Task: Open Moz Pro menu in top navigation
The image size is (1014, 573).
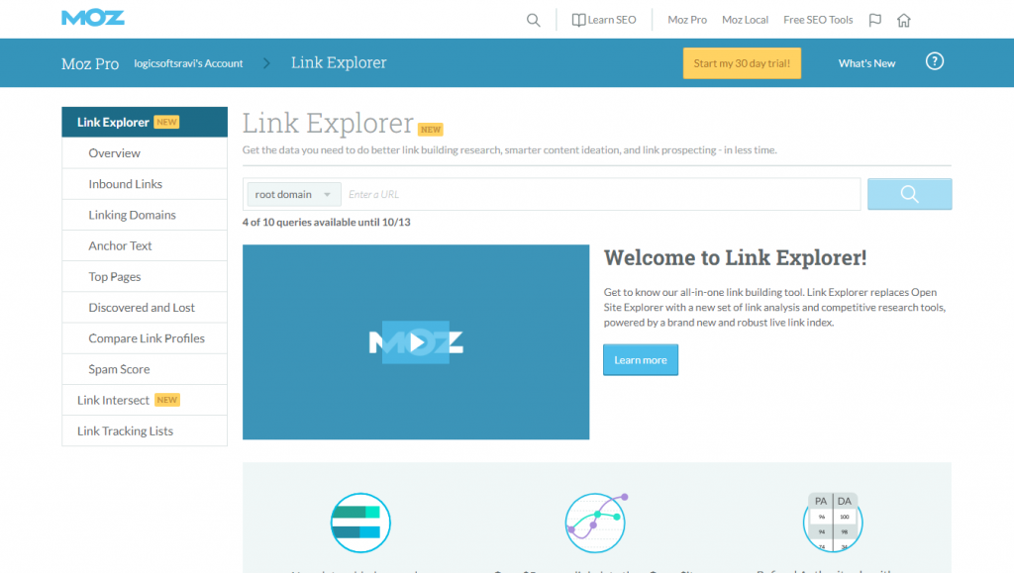Action: (687, 20)
